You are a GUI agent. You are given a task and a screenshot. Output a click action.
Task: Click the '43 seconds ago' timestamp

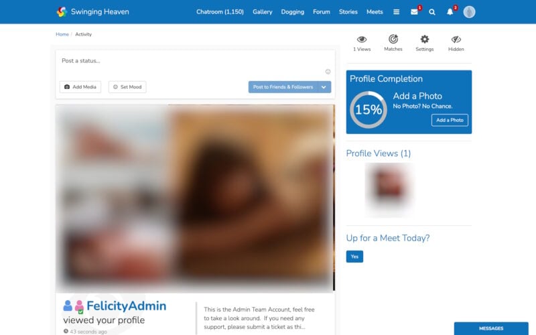coord(88,331)
